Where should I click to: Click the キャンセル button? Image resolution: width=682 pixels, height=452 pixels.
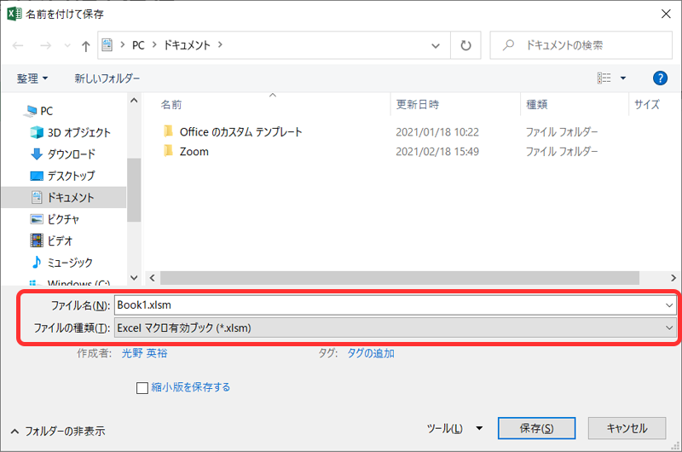626,428
